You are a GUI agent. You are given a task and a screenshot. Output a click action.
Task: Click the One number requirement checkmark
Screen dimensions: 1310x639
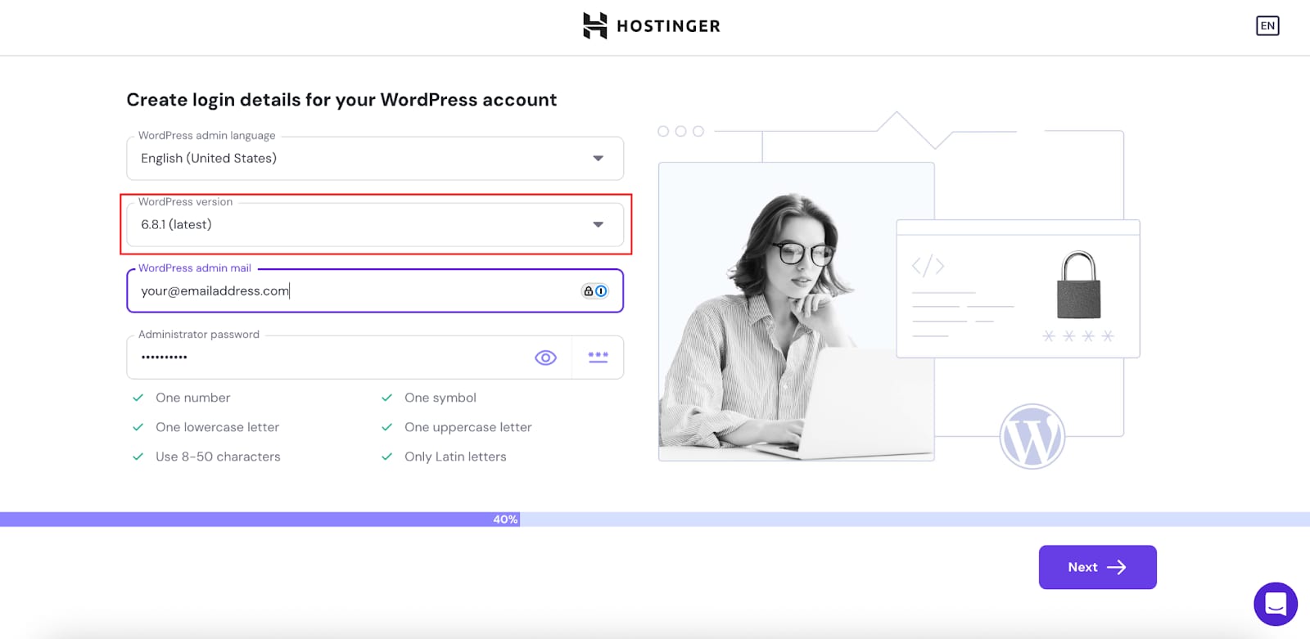coord(138,398)
